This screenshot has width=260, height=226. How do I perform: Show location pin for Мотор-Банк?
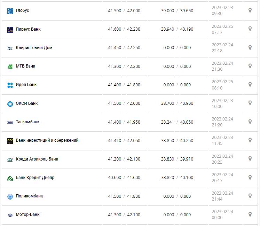click(250, 214)
